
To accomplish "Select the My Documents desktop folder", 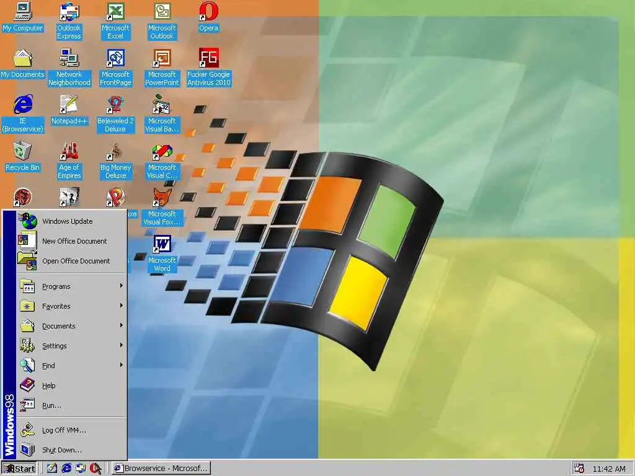I will [23, 64].
